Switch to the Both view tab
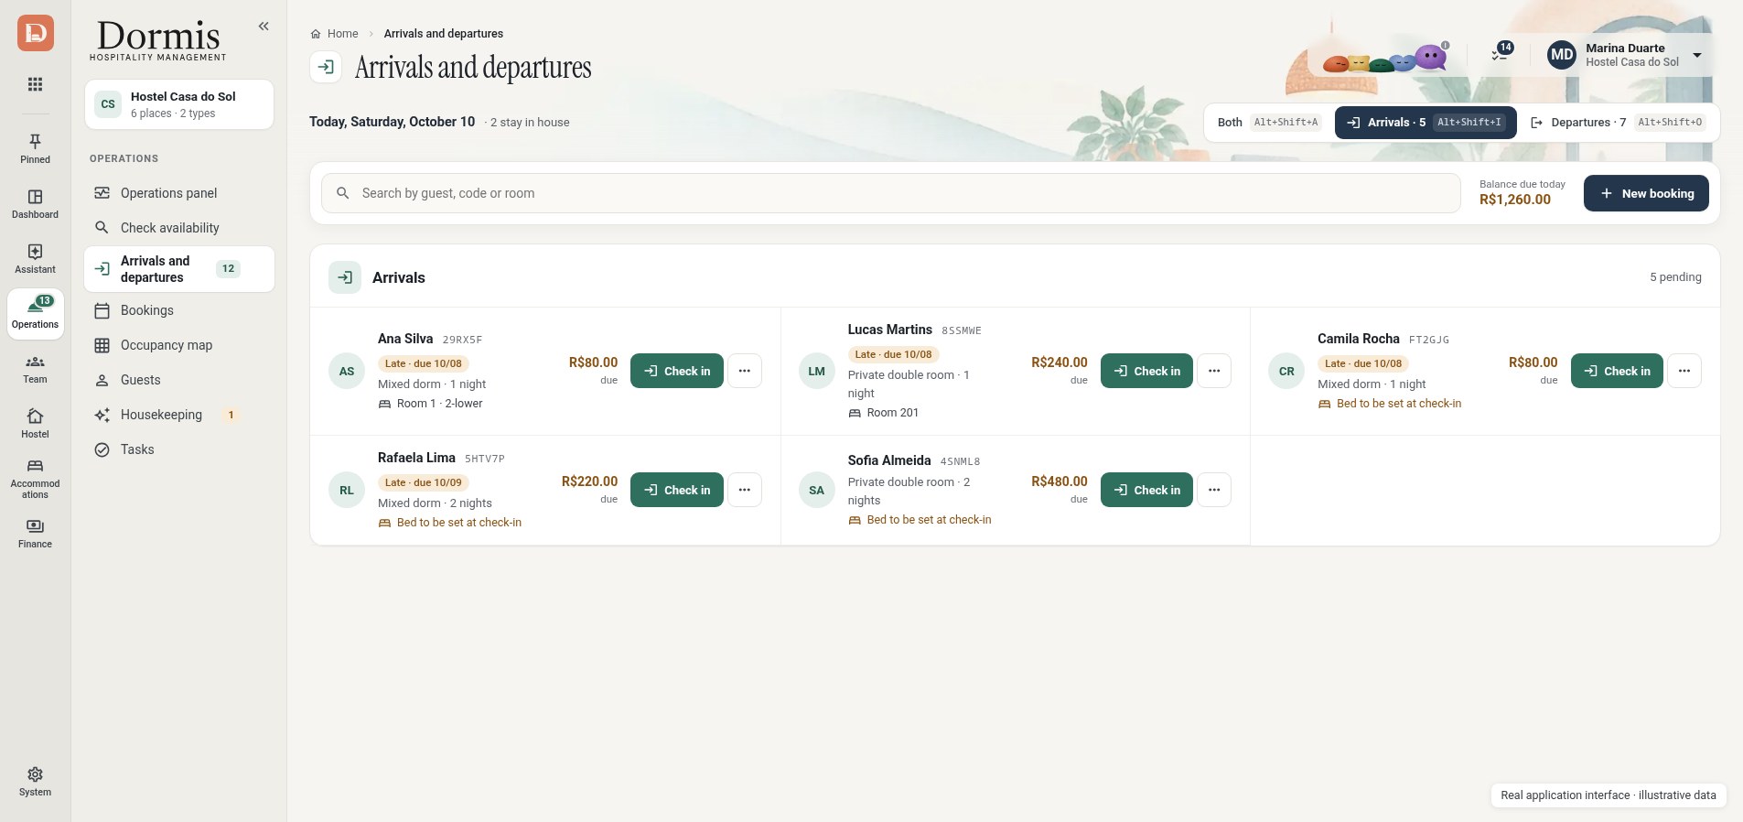The height and width of the screenshot is (822, 1743). pos(1269,123)
